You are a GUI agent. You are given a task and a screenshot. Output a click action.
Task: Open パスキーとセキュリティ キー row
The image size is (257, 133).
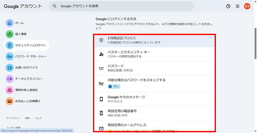click(x=155, y=54)
